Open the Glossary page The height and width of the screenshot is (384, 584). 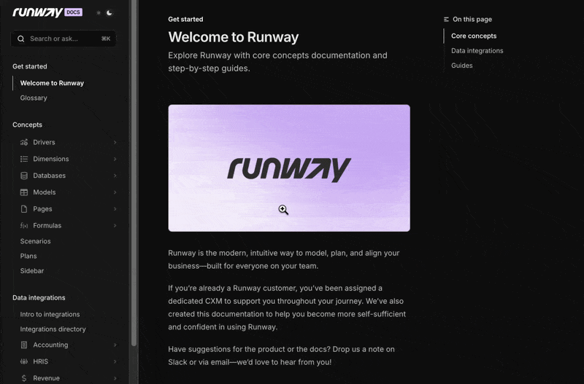(x=34, y=98)
